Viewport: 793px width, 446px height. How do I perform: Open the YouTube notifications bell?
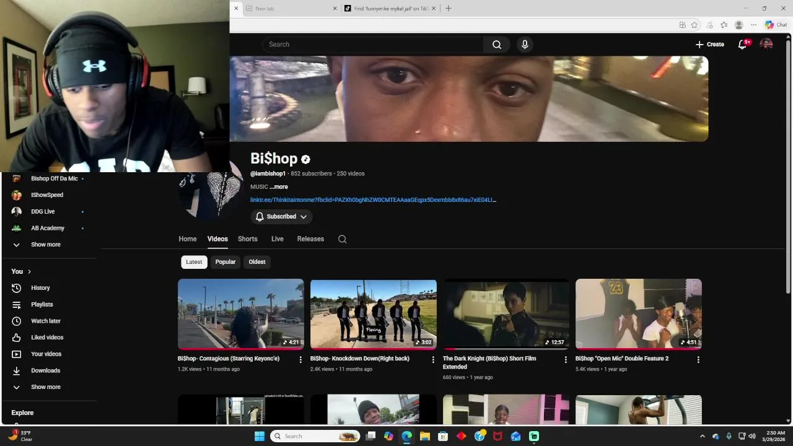point(743,44)
